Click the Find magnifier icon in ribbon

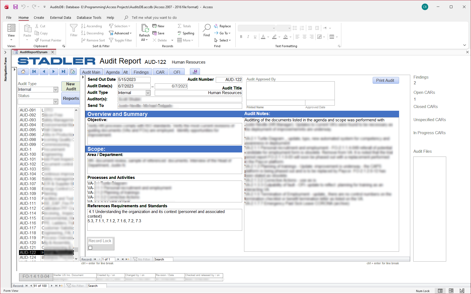(x=207, y=28)
